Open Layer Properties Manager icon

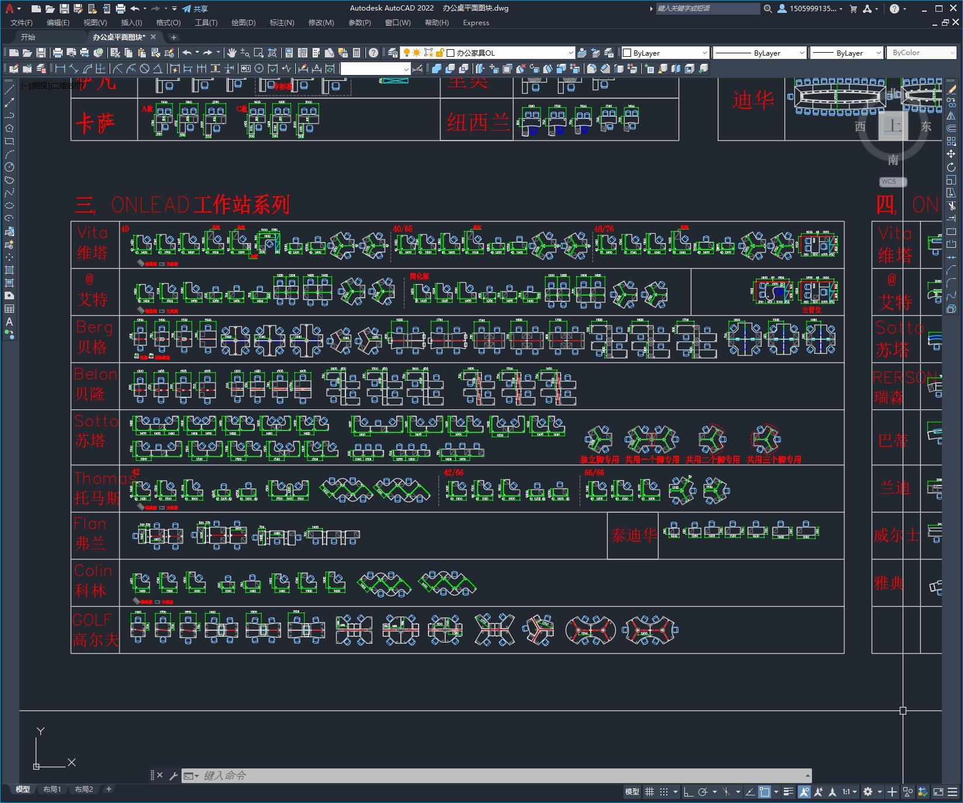tap(393, 53)
